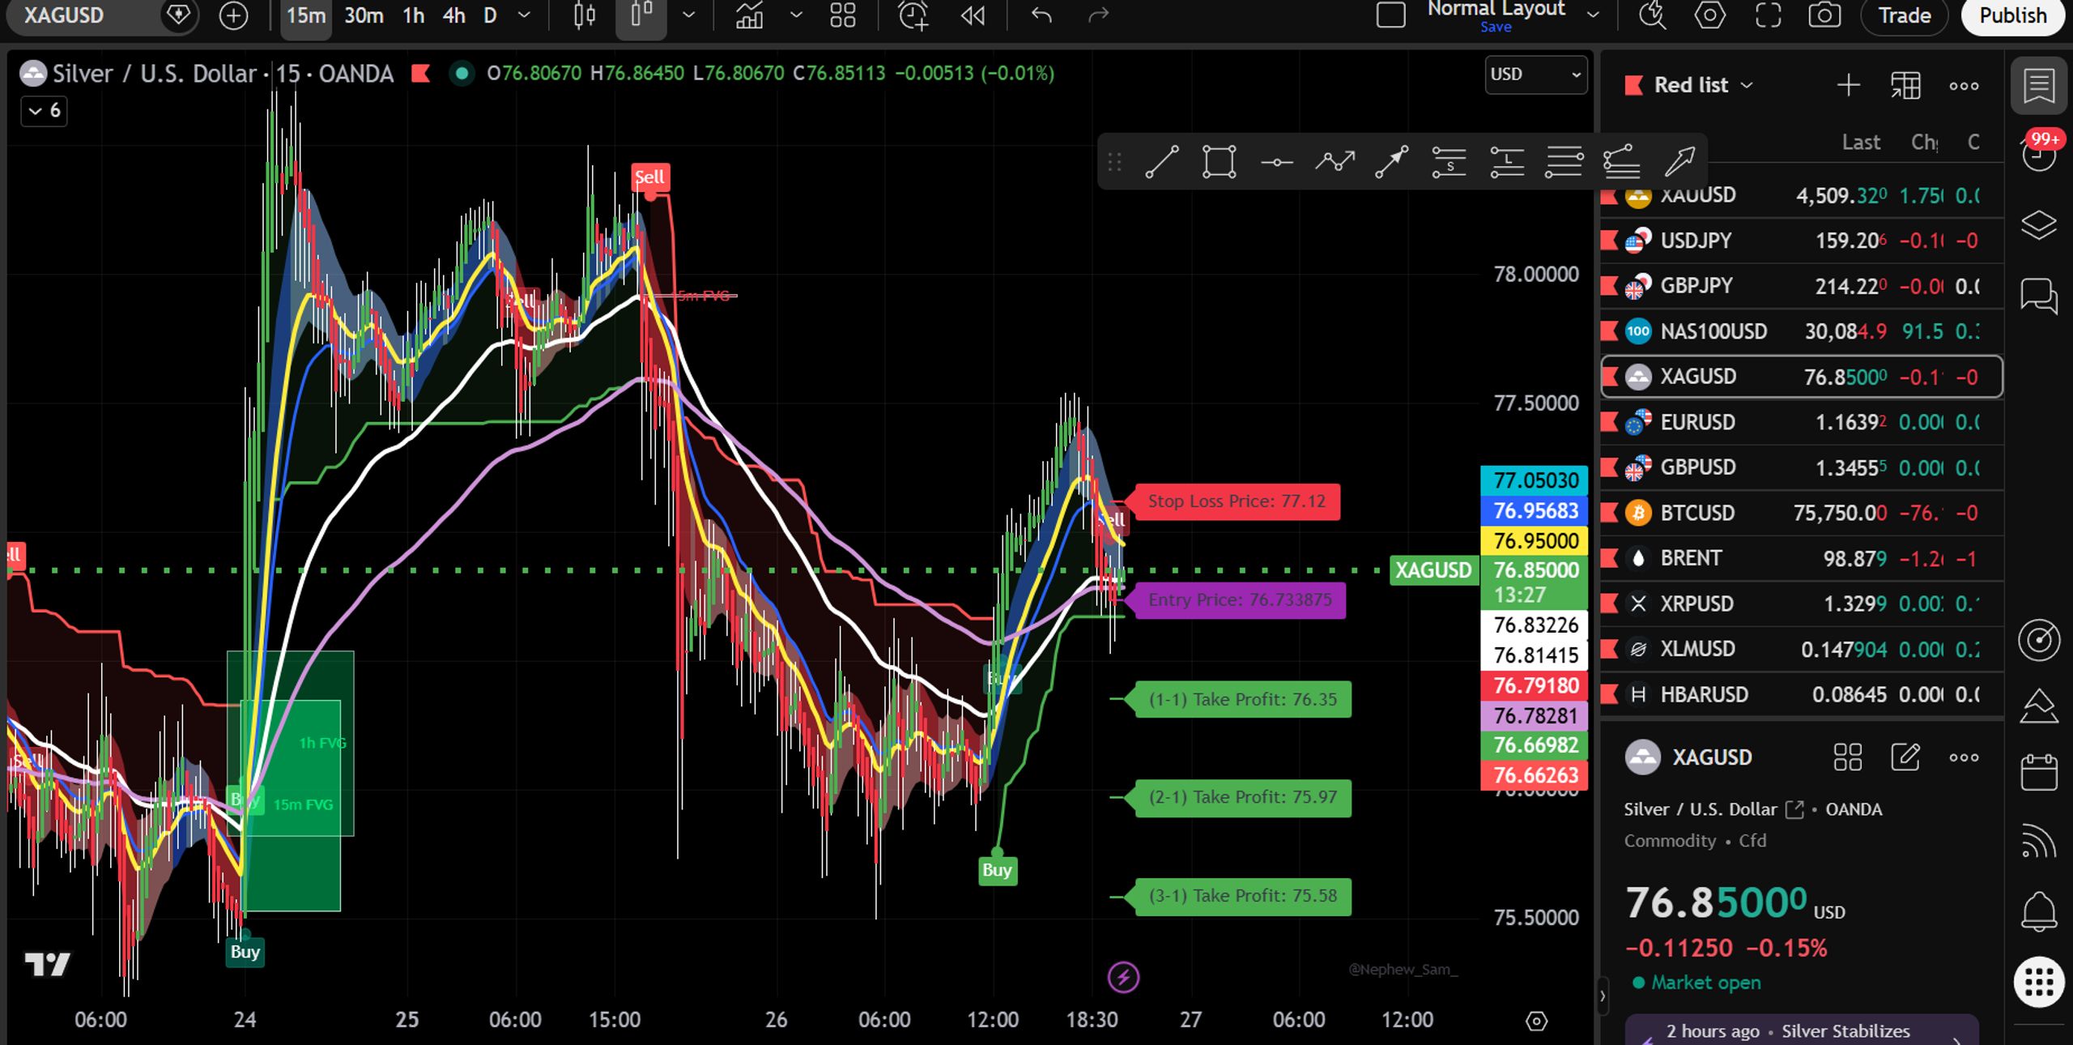Select the trend line drawing tool
Screen dimensions: 2073x1045
(x=1162, y=162)
